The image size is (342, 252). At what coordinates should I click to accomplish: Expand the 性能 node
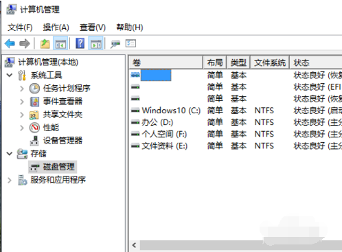[x=22, y=128]
